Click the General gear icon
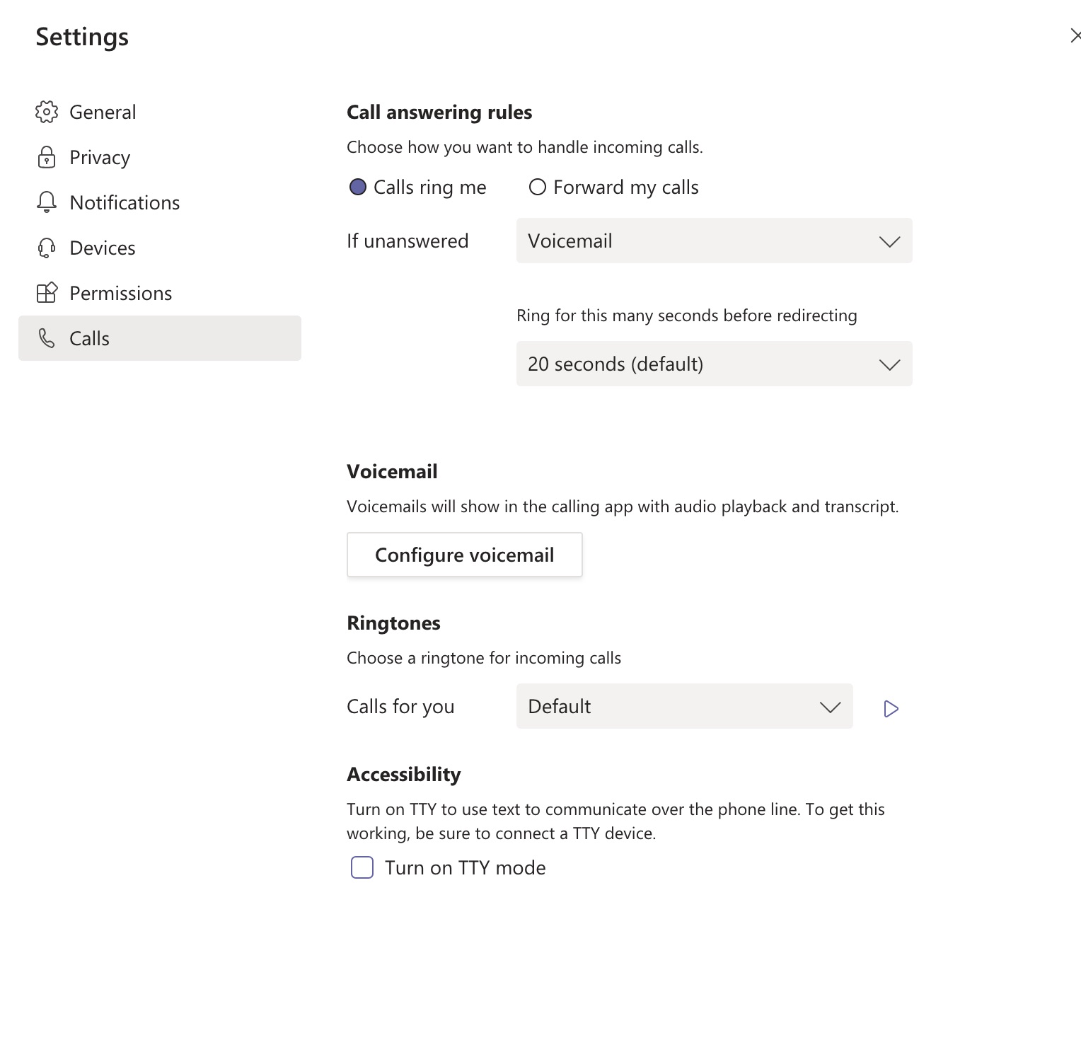 [47, 112]
